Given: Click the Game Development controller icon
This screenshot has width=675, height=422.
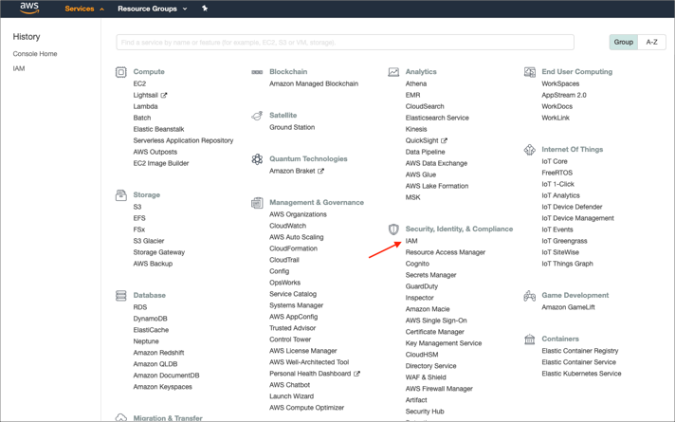Looking at the screenshot, I should click(530, 296).
